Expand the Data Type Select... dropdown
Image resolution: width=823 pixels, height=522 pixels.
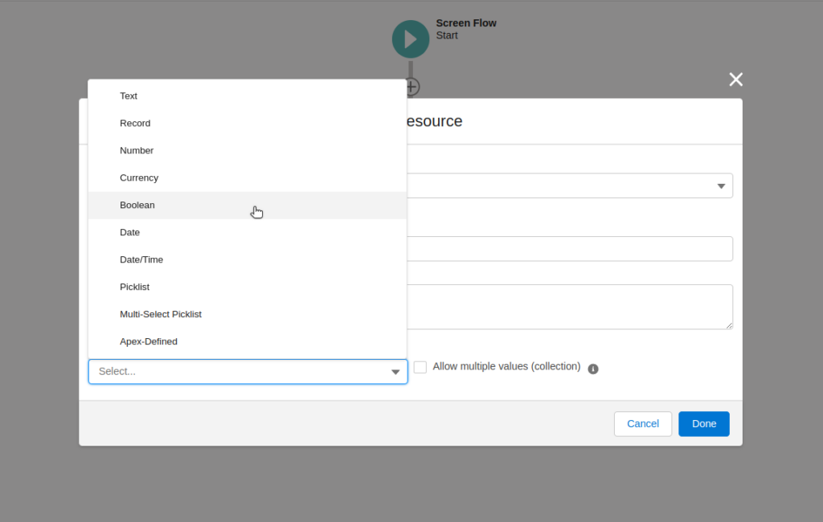point(248,371)
